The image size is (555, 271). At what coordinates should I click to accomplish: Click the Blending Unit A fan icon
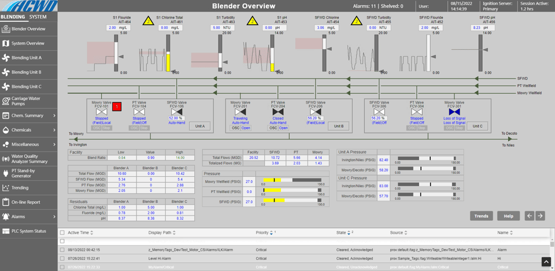coord(5,58)
